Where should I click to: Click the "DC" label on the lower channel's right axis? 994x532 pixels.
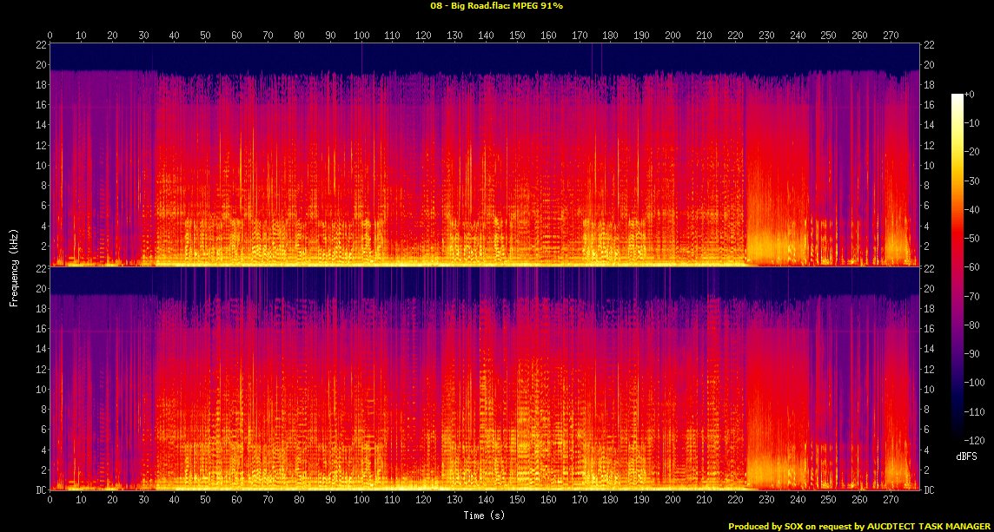[931, 490]
